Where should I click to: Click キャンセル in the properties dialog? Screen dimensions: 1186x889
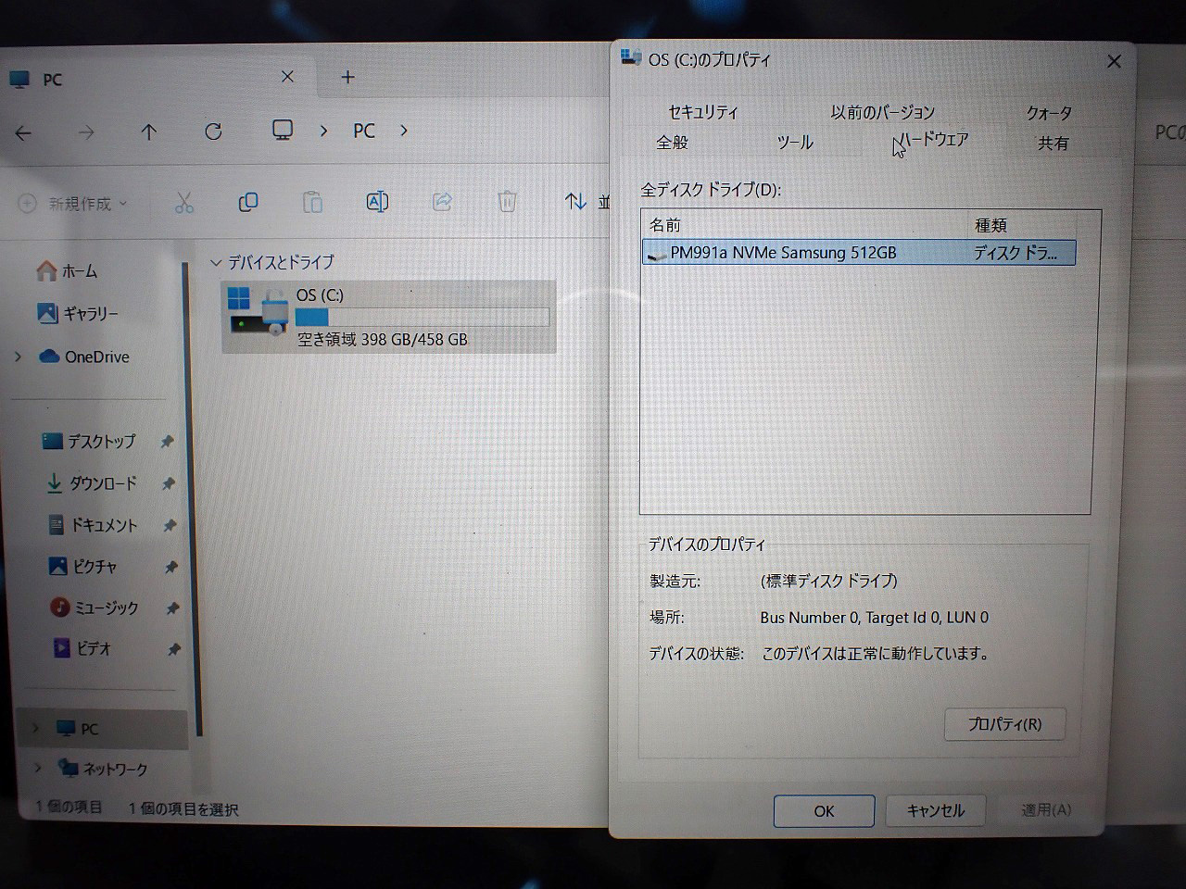935,811
